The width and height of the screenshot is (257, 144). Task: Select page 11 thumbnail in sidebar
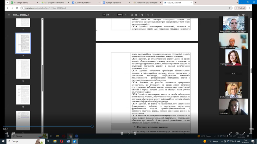point(23,95)
